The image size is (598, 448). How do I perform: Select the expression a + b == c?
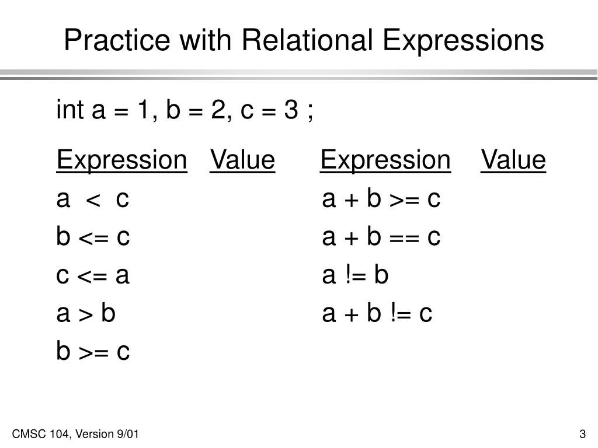[x=381, y=237]
